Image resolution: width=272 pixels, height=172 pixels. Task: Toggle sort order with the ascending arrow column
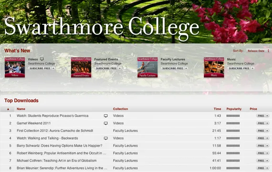[8, 109]
